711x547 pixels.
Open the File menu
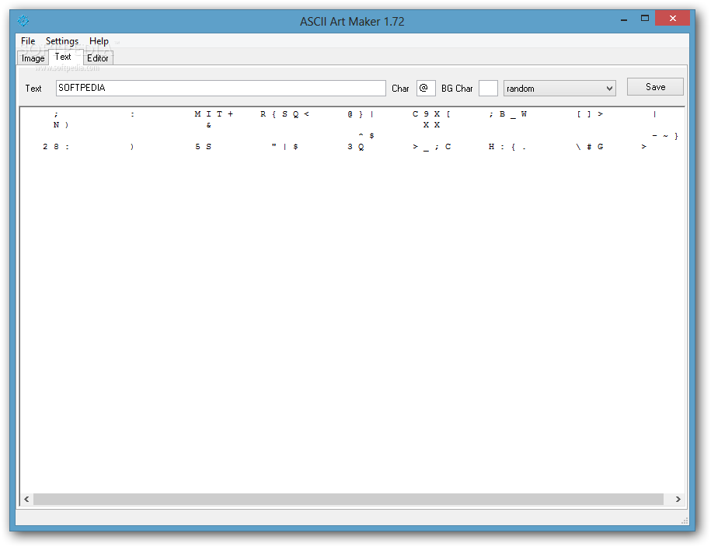(28, 41)
